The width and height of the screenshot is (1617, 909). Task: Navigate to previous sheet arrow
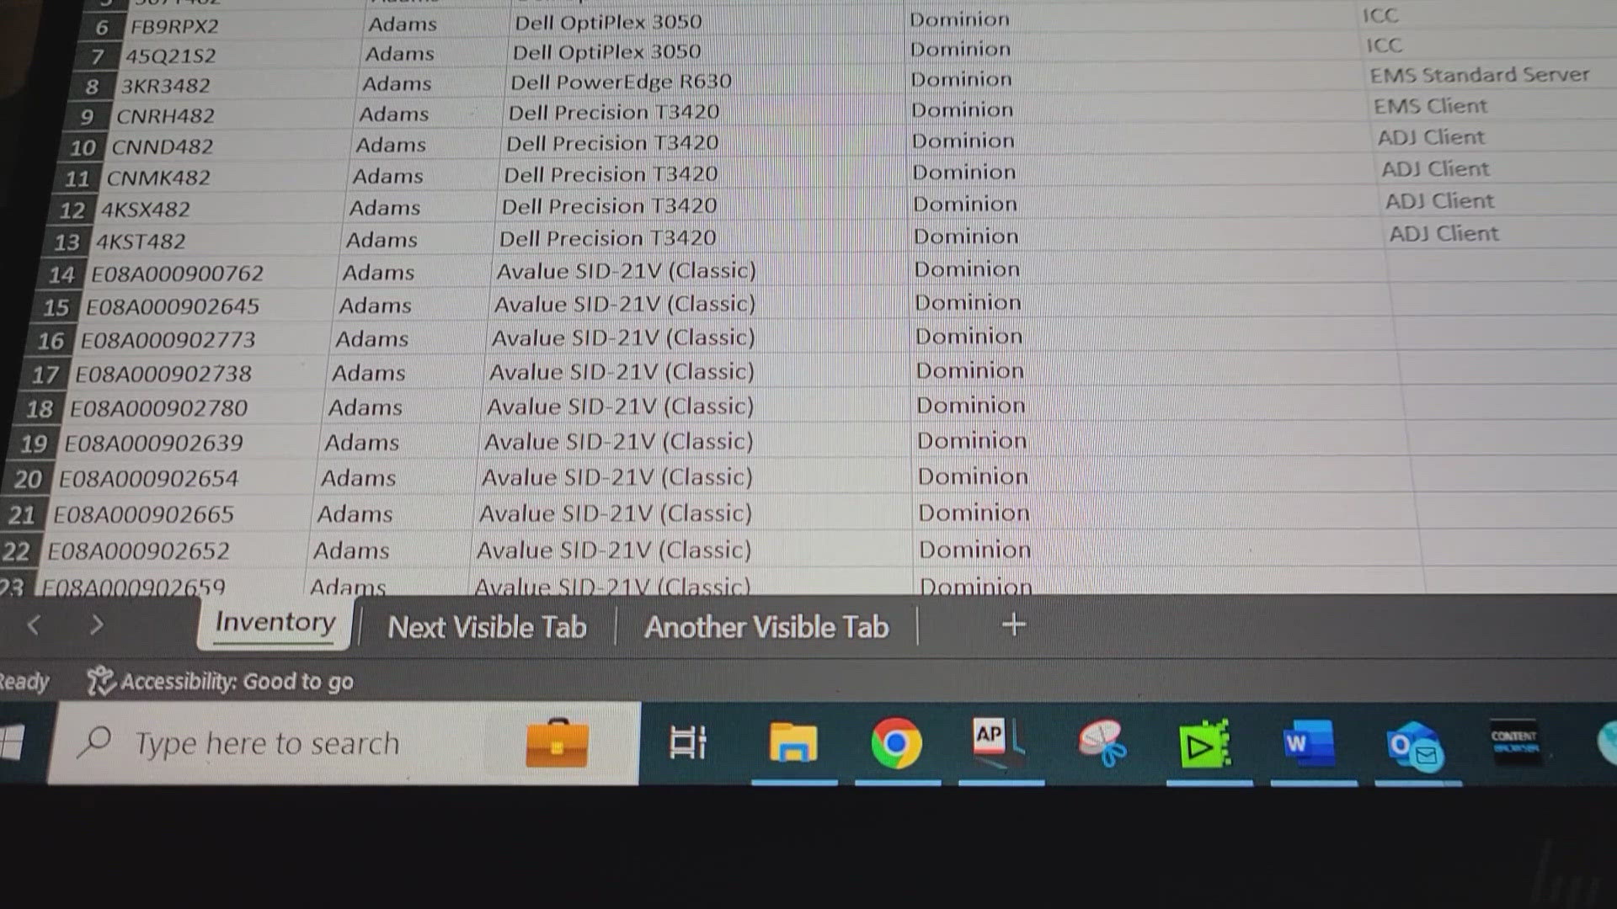(34, 625)
